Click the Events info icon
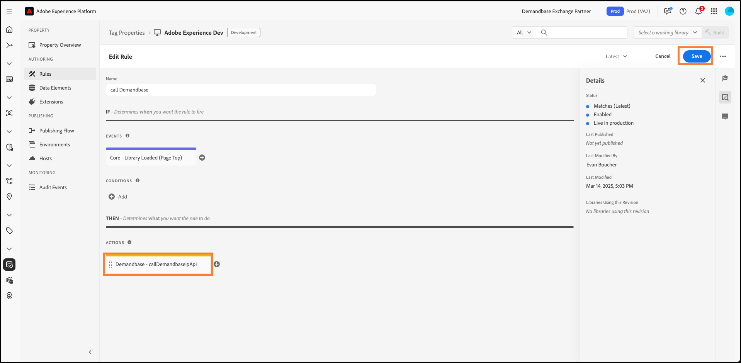 [x=127, y=136]
